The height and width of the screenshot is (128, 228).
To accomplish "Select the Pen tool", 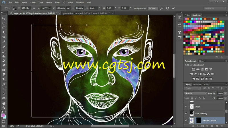I will pyautogui.click(x=4, y=84).
